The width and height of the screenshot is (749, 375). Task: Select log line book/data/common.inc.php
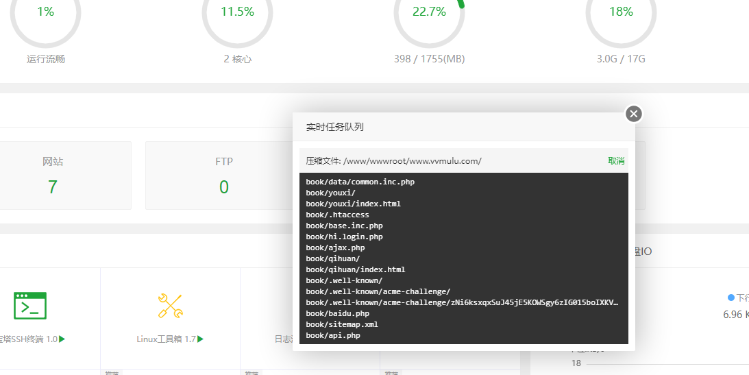(360, 182)
